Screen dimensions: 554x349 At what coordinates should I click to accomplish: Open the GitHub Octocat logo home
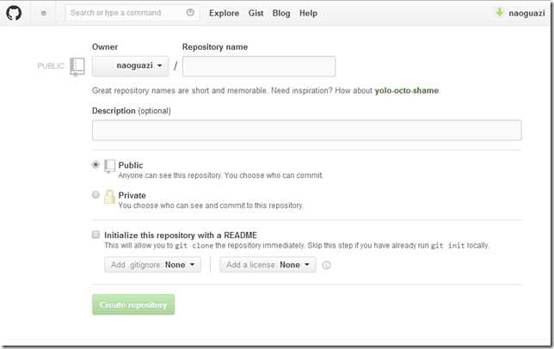[x=14, y=13]
